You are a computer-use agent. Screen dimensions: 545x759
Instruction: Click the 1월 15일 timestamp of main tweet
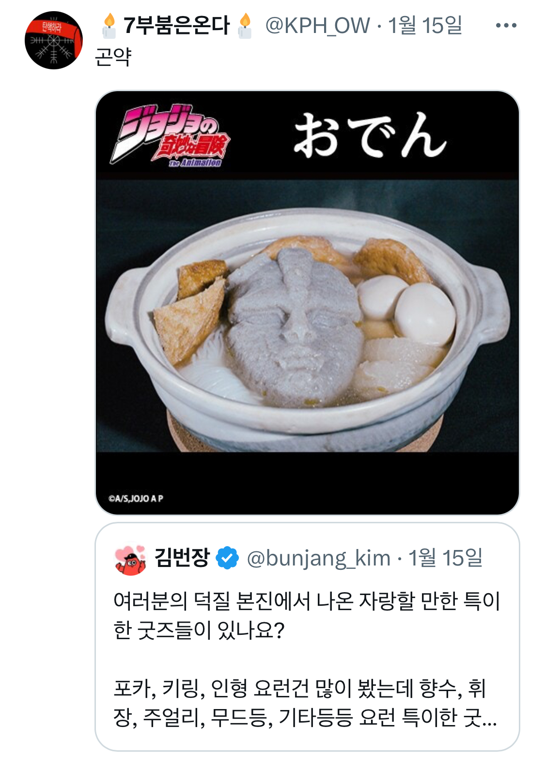pyautogui.click(x=425, y=25)
